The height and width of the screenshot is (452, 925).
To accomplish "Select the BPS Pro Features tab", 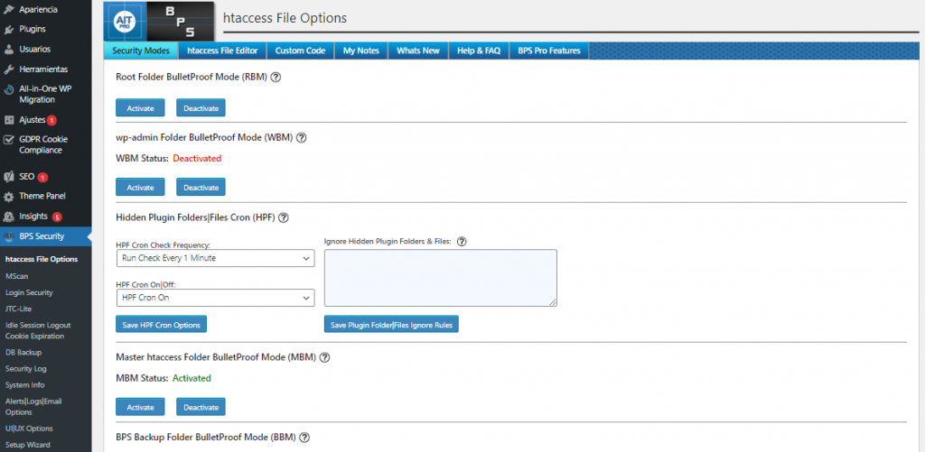I will [549, 51].
